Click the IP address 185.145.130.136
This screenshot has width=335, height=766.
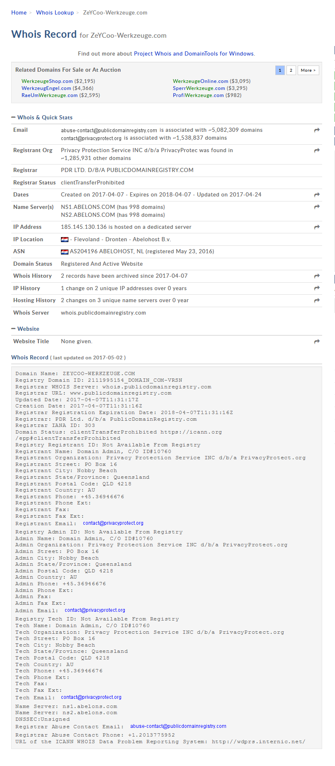[x=84, y=227]
